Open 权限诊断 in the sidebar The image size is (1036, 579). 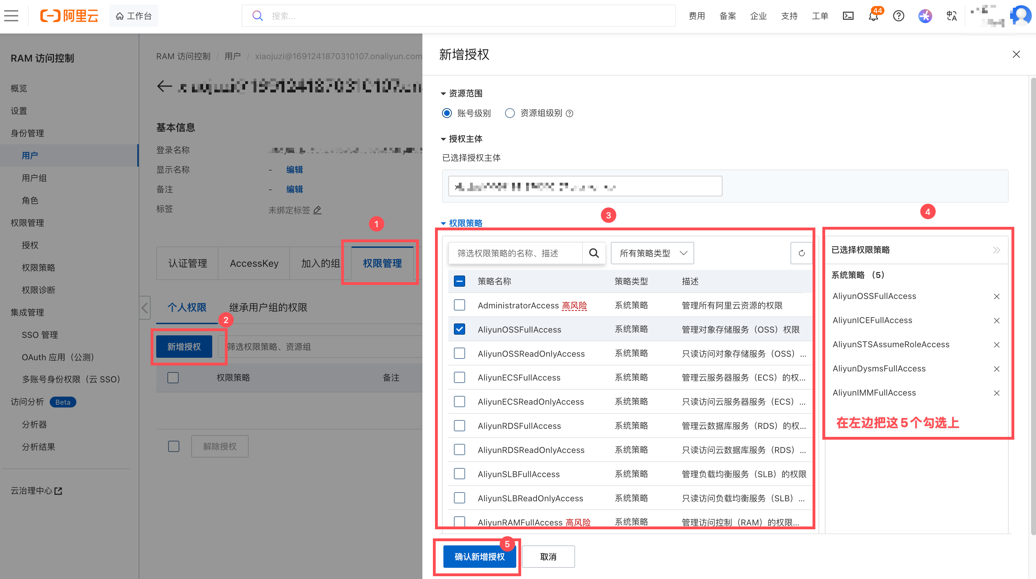click(39, 290)
